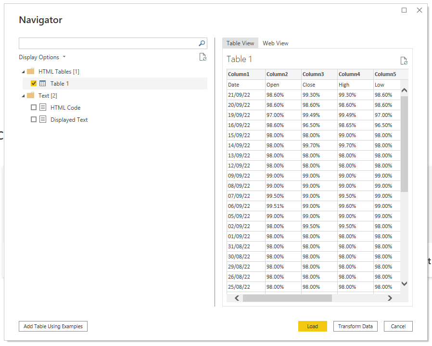The width and height of the screenshot is (432, 346).
Task: Click the vertical scrollbar thumb in the preview
Action: tap(404, 144)
